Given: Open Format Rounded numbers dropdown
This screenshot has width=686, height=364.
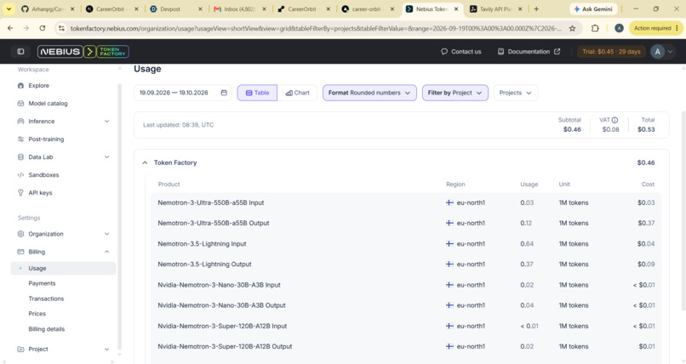Looking at the screenshot, I should click(x=369, y=93).
